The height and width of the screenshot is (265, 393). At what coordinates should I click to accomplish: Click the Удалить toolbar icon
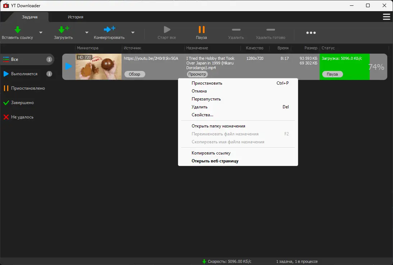coord(236,30)
